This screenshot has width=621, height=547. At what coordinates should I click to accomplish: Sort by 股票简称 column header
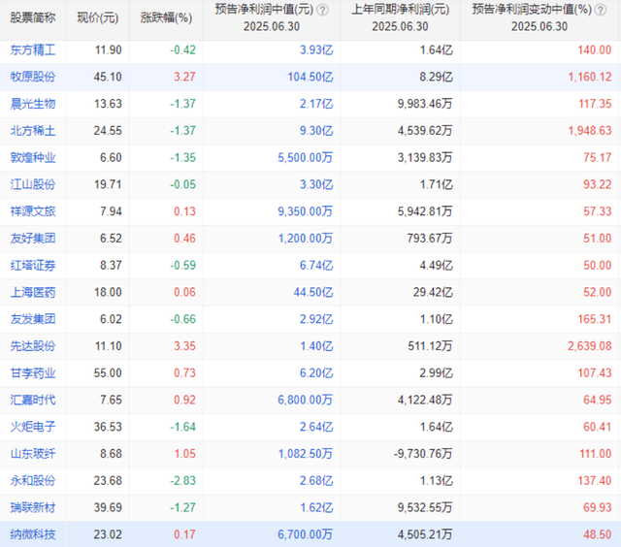pos(33,18)
